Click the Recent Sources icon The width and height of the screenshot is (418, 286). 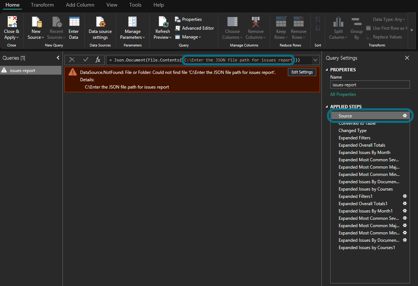pyautogui.click(x=57, y=22)
